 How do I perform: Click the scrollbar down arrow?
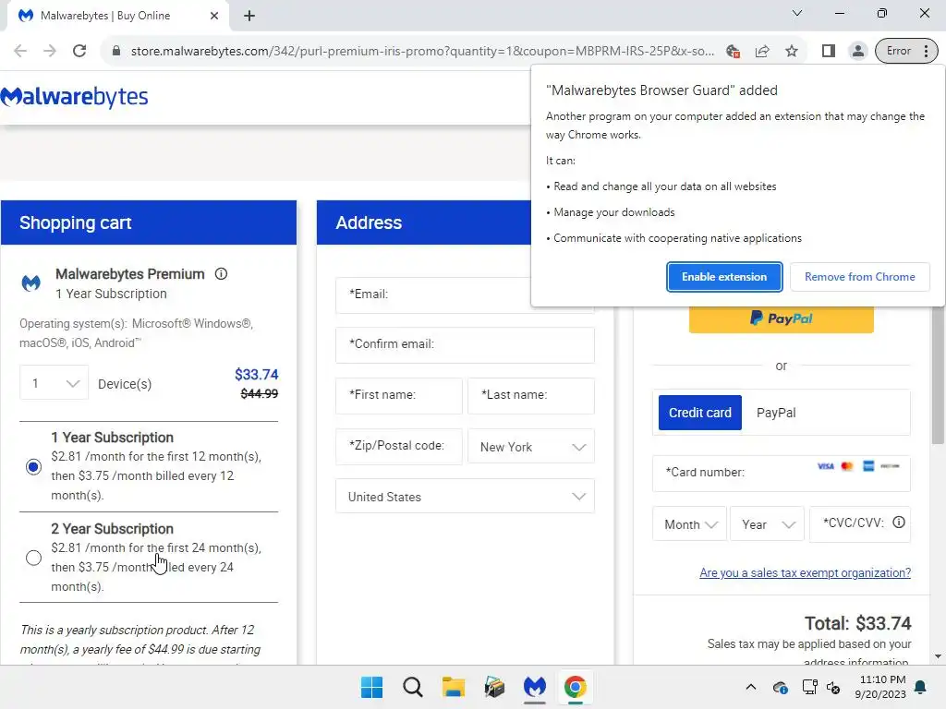point(938,656)
